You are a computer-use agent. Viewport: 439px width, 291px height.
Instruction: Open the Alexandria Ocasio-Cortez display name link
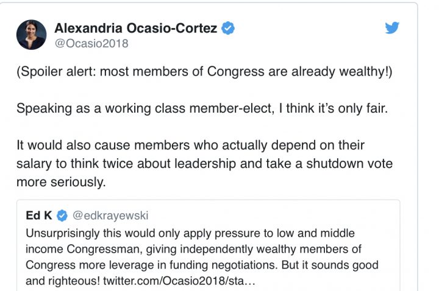click(137, 28)
